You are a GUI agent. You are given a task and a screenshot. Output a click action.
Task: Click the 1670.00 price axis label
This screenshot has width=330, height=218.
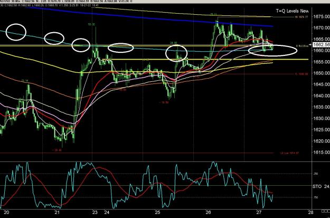click(x=322, y=28)
